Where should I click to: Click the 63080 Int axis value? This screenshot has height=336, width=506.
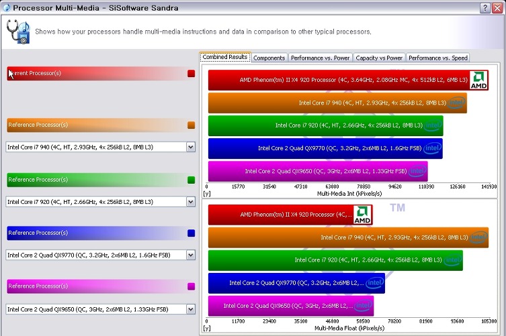pyautogui.click(x=332, y=186)
